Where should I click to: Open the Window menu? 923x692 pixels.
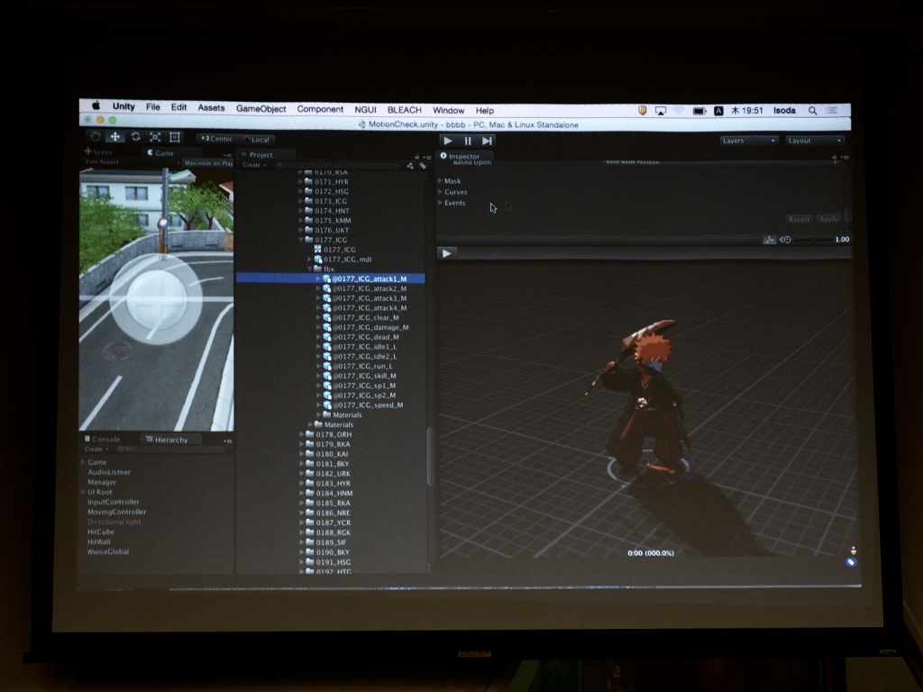(x=449, y=110)
